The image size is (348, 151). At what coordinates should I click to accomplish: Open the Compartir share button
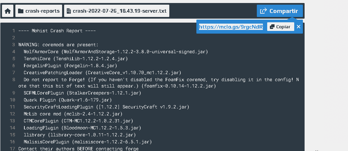coord(280,11)
